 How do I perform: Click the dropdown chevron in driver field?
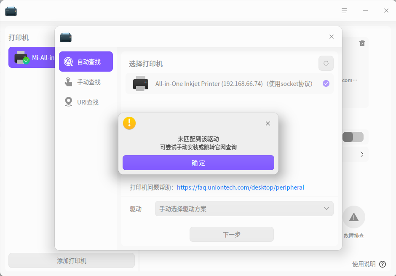326,209
